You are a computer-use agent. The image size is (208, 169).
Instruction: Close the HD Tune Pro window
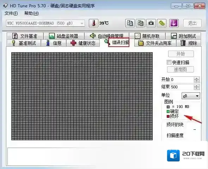point(200,6)
